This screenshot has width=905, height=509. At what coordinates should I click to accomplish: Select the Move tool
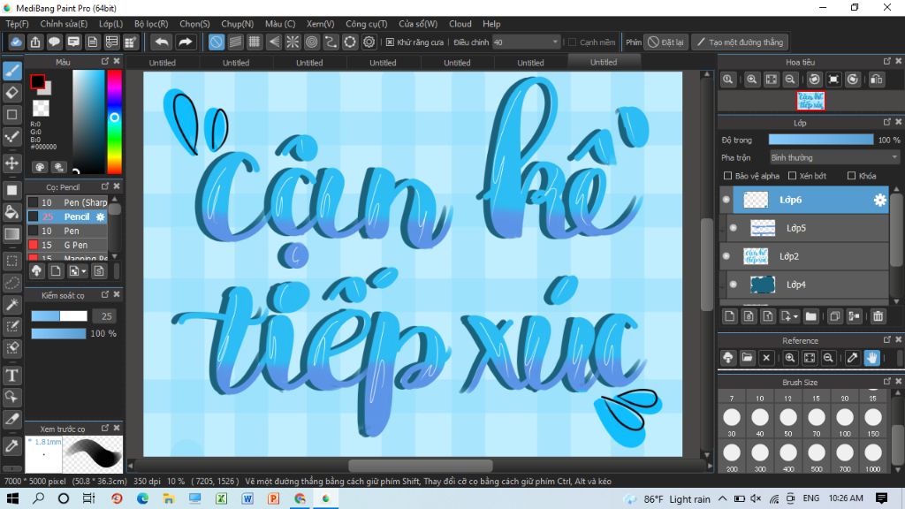tap(12, 163)
